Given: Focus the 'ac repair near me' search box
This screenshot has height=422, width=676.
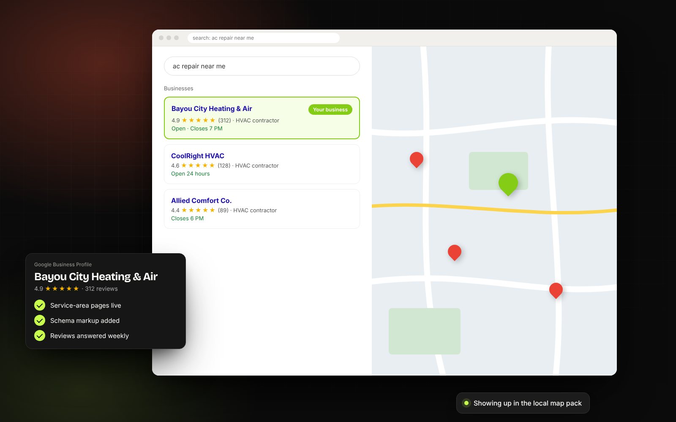Looking at the screenshot, I should tap(262, 66).
